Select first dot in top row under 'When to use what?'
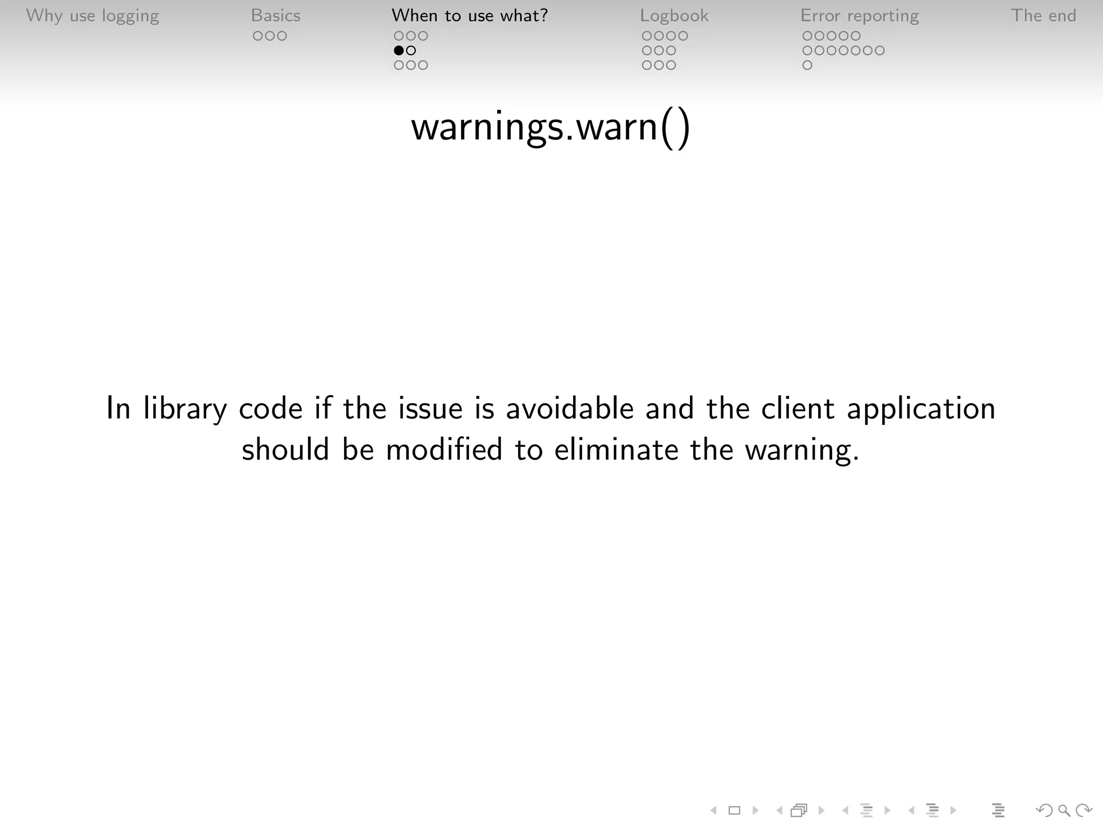This screenshot has width=1103, height=827. pos(399,36)
